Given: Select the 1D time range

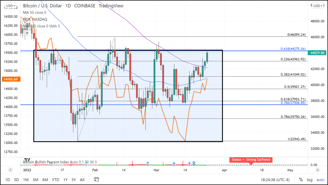Looking at the screenshot, I should click(7, 180).
